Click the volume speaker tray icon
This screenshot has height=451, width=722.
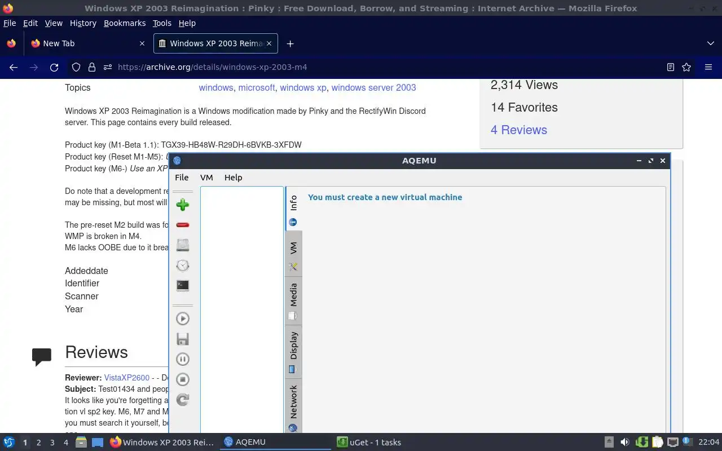click(624, 443)
